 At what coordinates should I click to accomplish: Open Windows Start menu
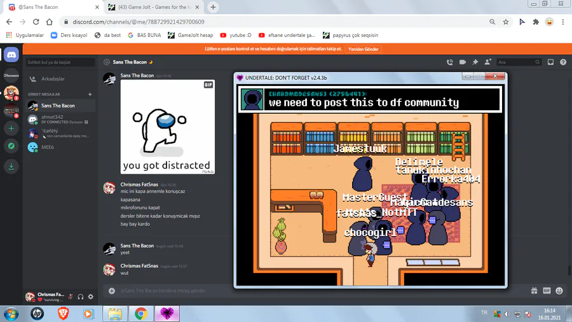tap(11, 314)
